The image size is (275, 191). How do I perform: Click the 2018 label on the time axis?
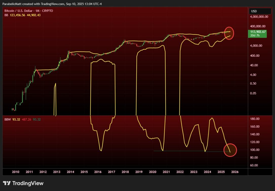click(125, 172)
